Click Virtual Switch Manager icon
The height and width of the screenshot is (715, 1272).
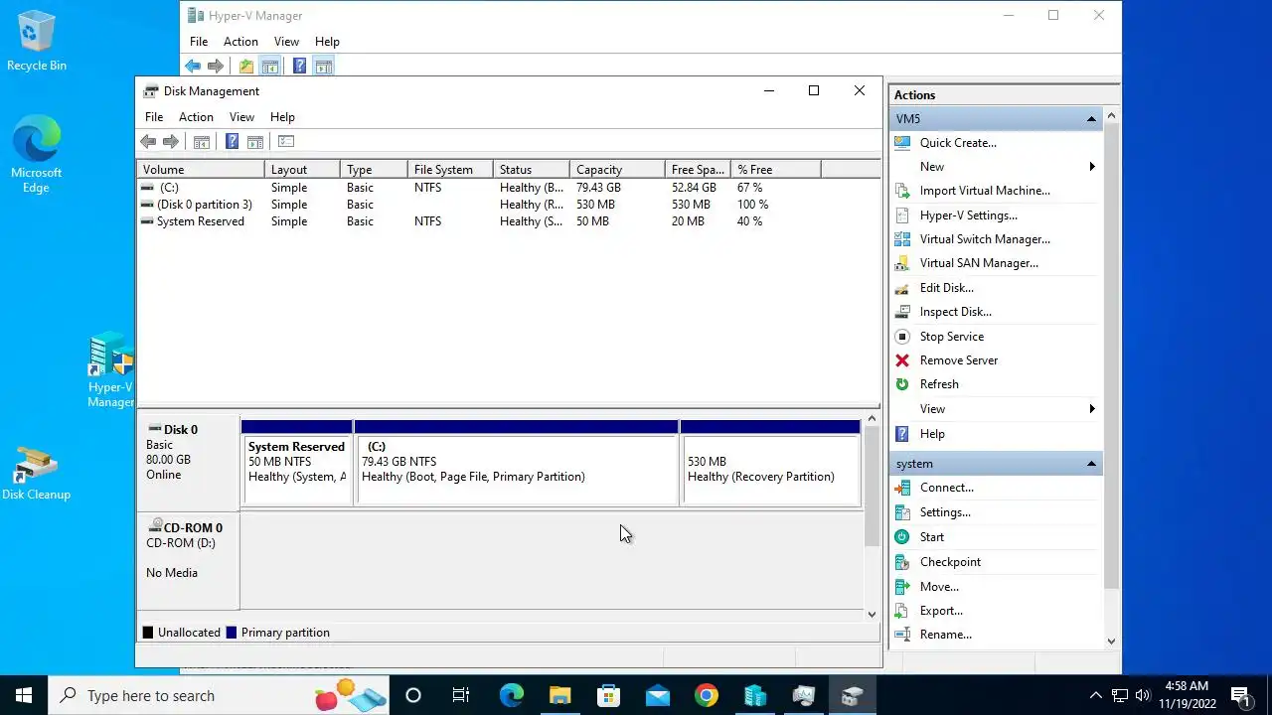click(902, 239)
